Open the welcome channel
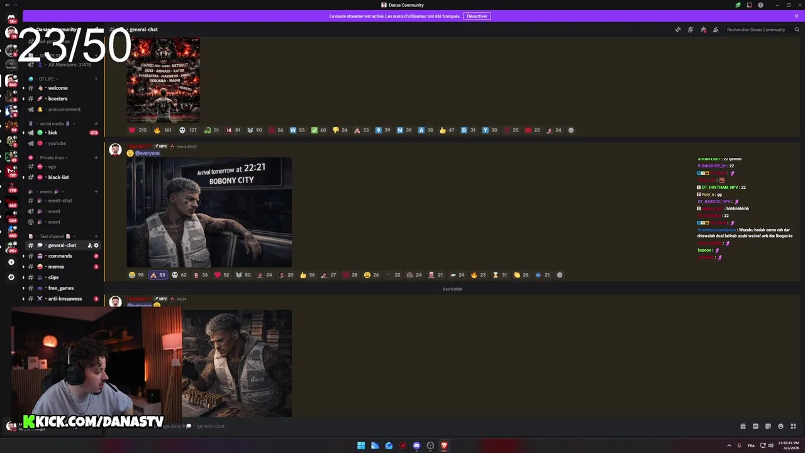Screen dimensions: 805x453 point(58,88)
